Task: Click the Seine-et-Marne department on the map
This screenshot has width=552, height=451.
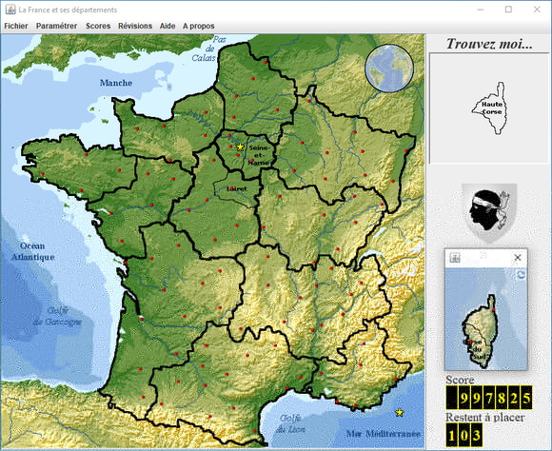Action: [260, 155]
